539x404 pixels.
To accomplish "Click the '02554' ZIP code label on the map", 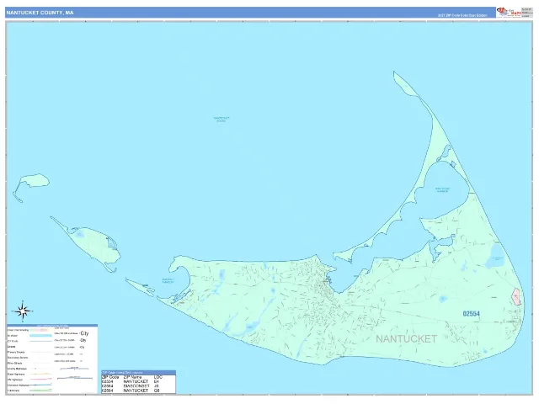I will click(x=471, y=314).
